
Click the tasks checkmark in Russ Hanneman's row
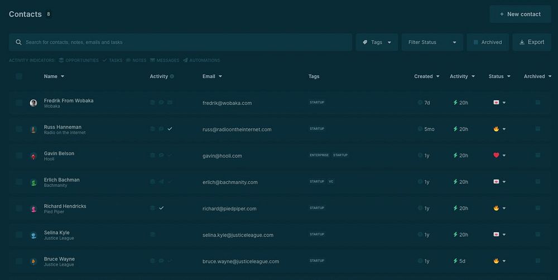170,129
